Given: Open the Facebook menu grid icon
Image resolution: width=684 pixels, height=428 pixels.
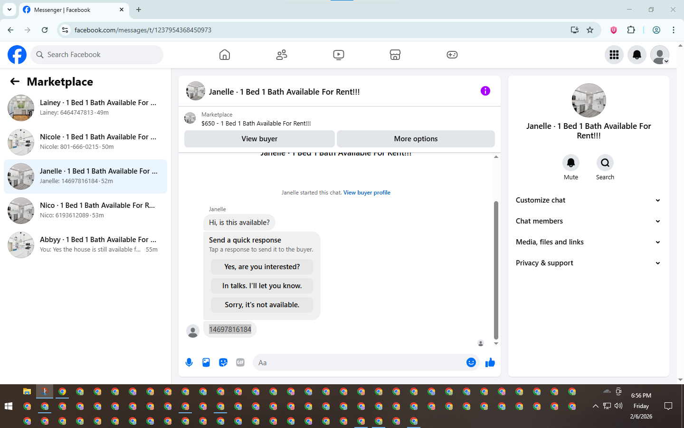Looking at the screenshot, I should 614,55.
